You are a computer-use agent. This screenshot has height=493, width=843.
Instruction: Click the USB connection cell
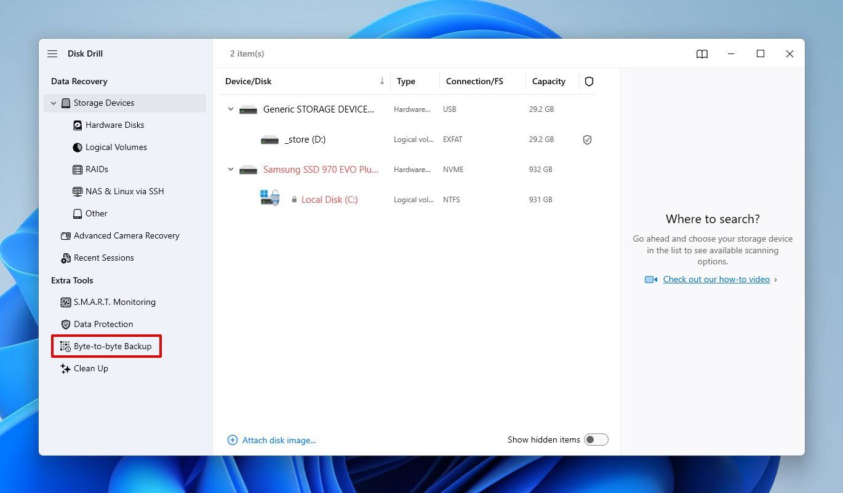tap(450, 109)
